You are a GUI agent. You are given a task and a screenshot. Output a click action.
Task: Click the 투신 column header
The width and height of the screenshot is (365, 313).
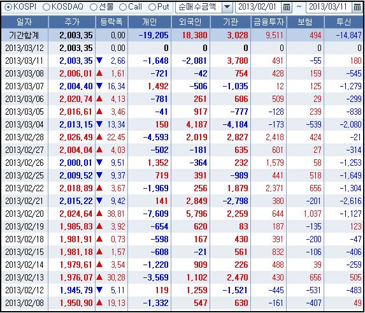click(x=343, y=22)
